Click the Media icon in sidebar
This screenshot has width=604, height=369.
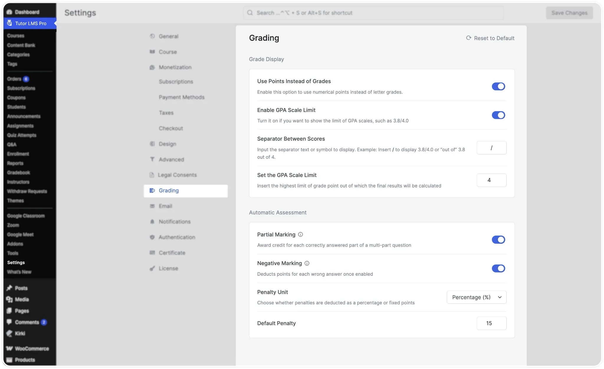[x=9, y=299]
